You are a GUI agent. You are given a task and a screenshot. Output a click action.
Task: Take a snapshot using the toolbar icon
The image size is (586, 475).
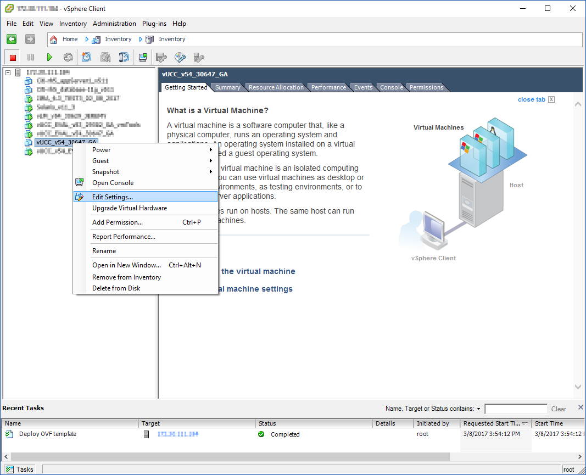[87, 58]
